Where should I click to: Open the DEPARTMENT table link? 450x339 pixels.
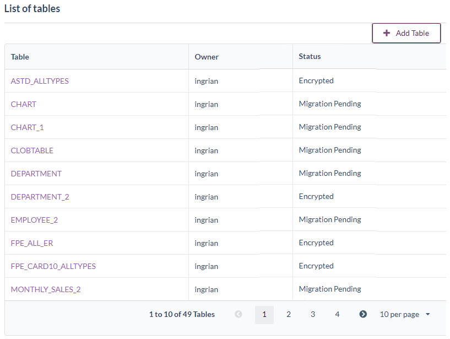coord(36,174)
